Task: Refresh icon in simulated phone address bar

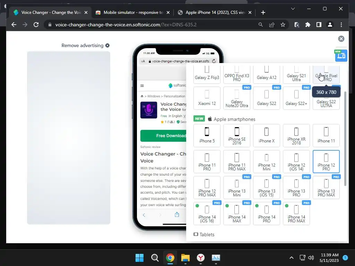Action: coord(214,61)
